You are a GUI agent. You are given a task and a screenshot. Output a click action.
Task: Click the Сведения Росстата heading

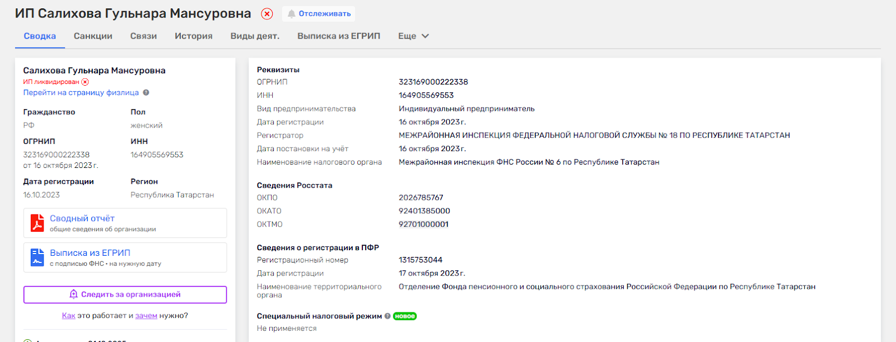295,185
